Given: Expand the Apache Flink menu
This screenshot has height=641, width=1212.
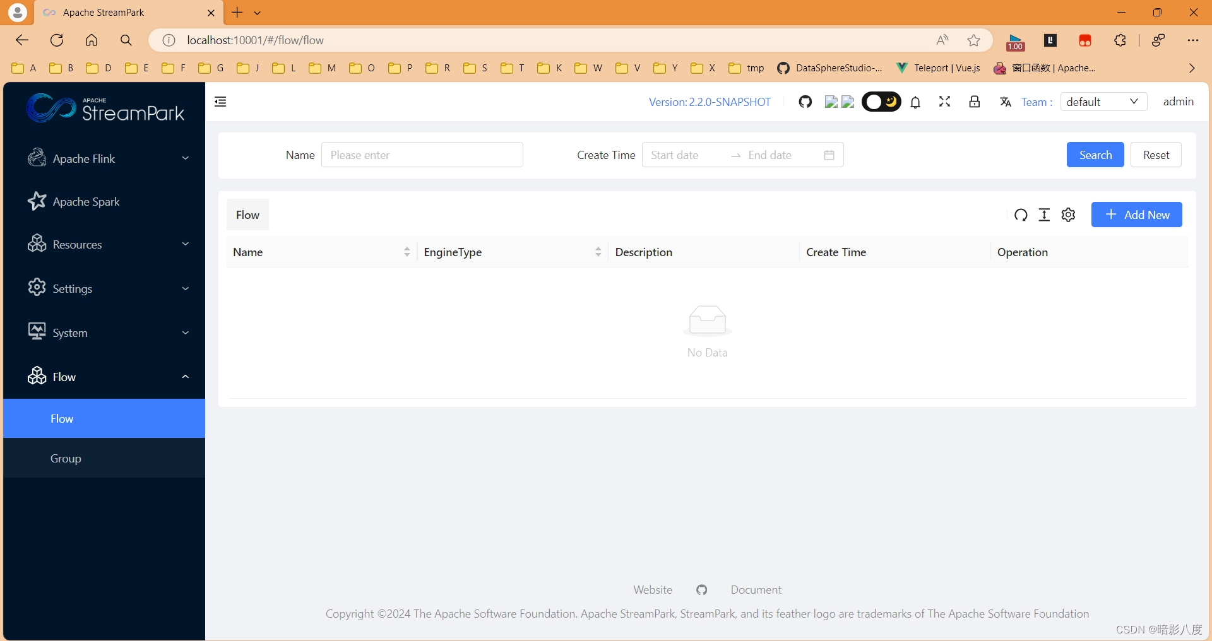Looking at the screenshot, I should pos(104,158).
